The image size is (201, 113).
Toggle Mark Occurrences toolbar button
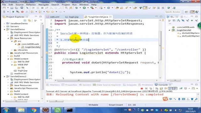(x=145, y=8)
